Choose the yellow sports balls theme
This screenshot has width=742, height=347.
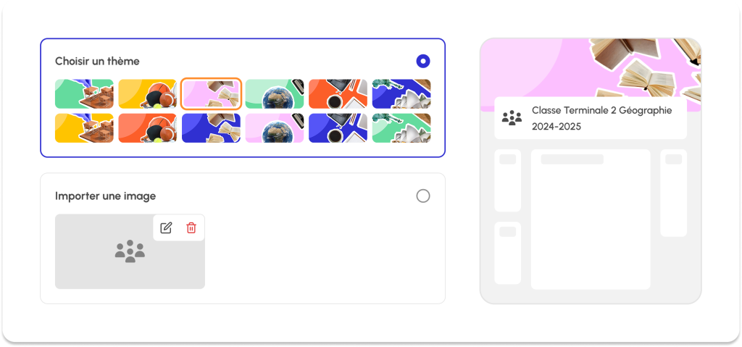tap(148, 93)
